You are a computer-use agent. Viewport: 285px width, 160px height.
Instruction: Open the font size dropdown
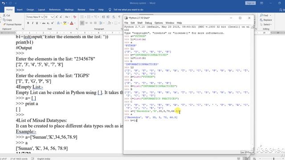coord(52,17)
